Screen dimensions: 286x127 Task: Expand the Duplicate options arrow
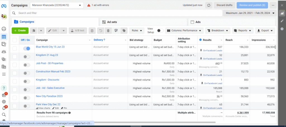tap(41, 31)
